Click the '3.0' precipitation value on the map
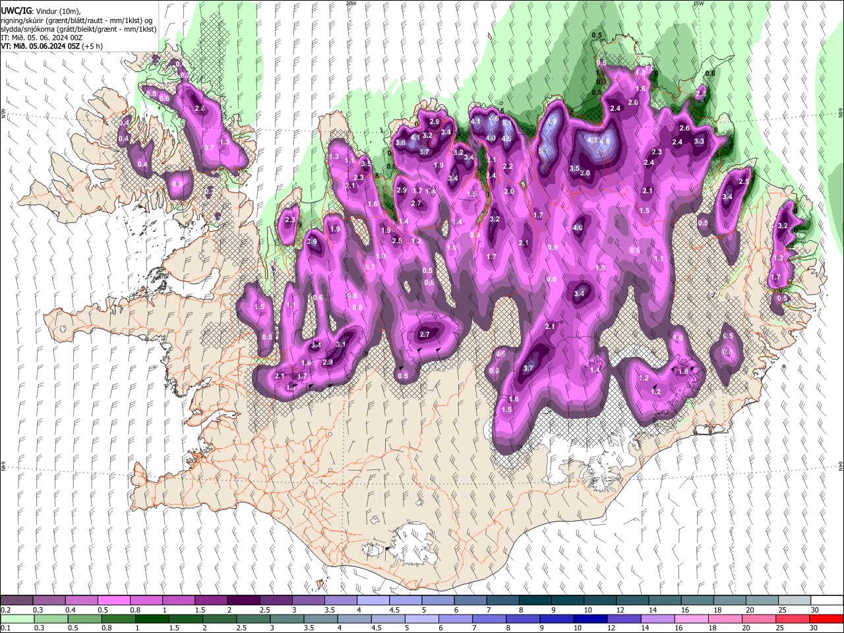The width and height of the screenshot is (844, 633). tap(585, 173)
